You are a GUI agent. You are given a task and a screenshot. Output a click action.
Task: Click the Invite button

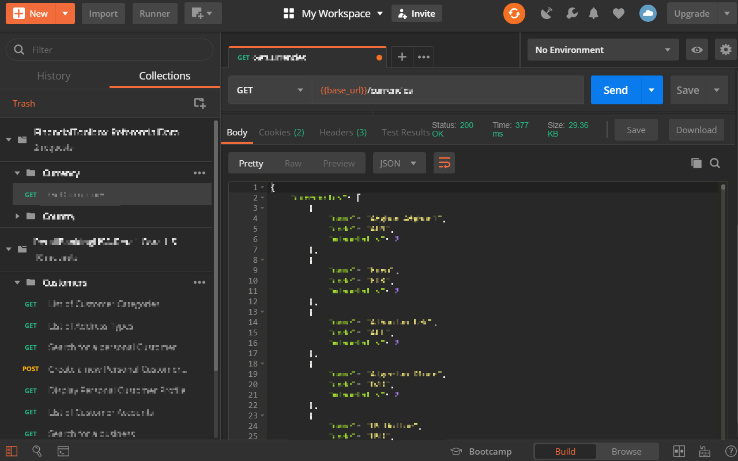click(x=417, y=13)
